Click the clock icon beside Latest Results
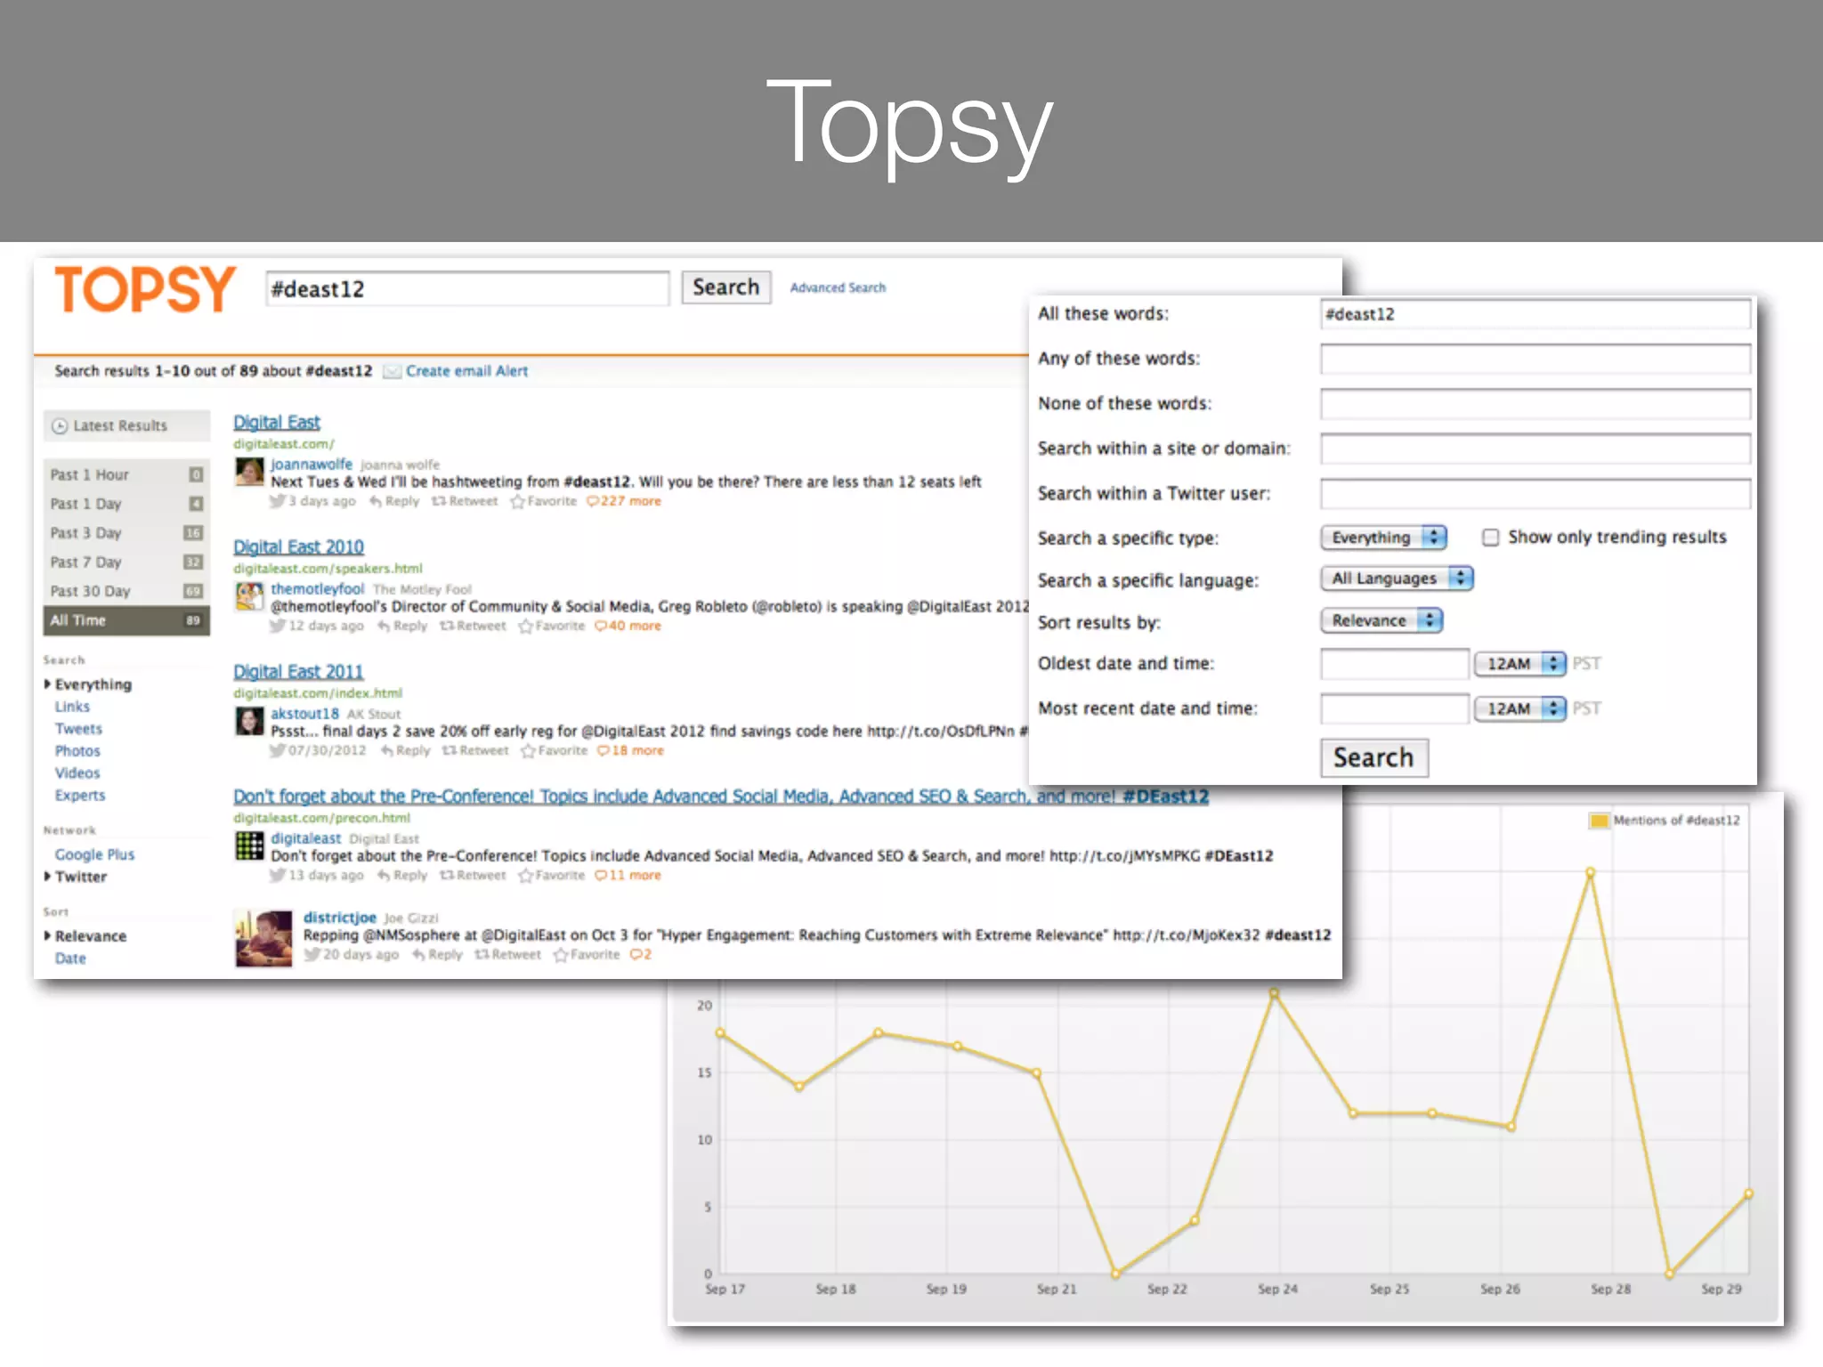This screenshot has width=1823, height=1367. pyautogui.click(x=60, y=426)
